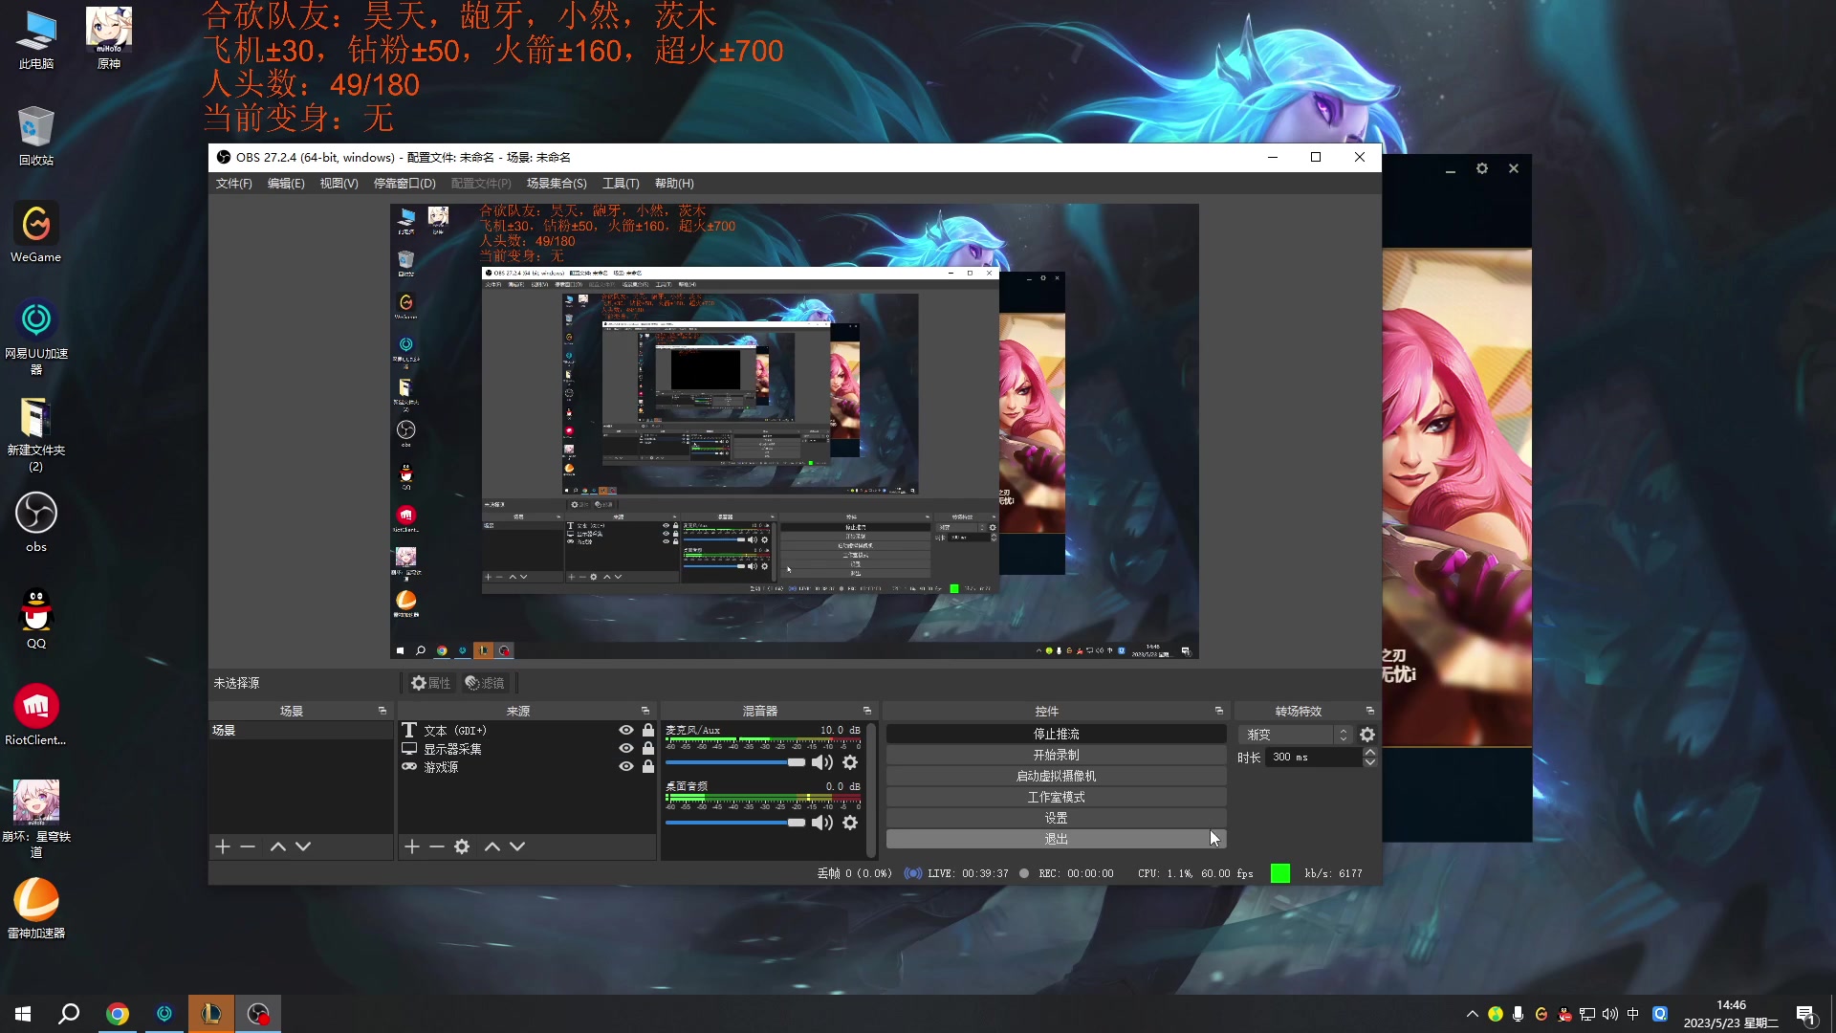Toggle visibility of the 显示器采集 source

pos(626,748)
